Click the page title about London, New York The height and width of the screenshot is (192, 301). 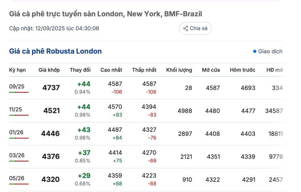[x=105, y=14]
